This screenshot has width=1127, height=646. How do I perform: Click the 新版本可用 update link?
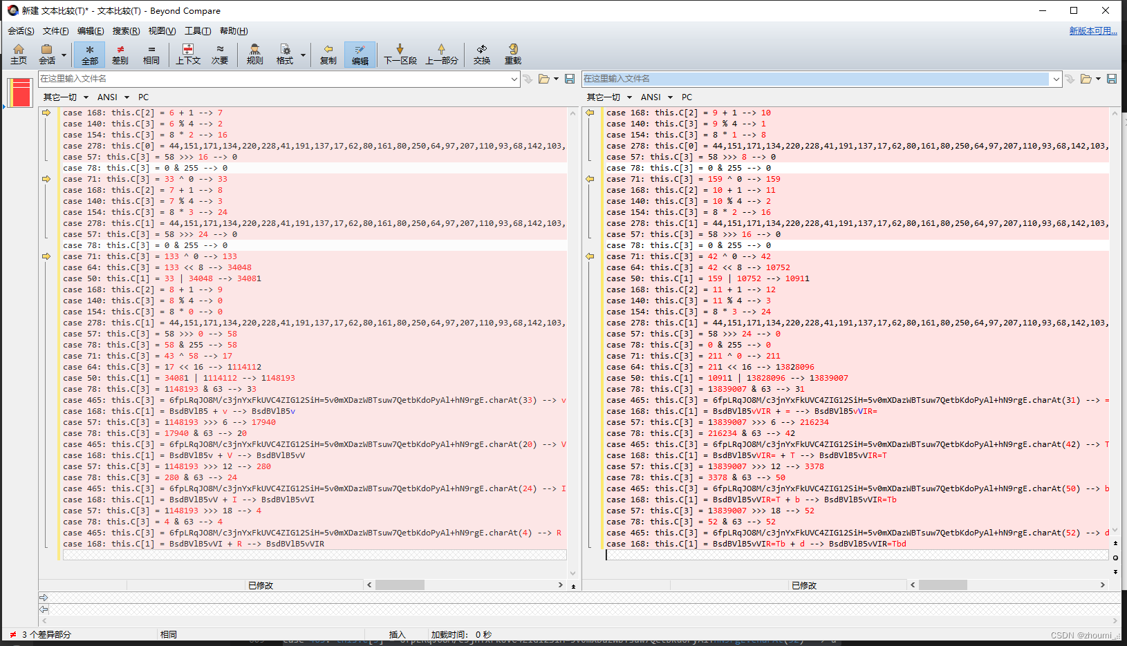coord(1093,31)
